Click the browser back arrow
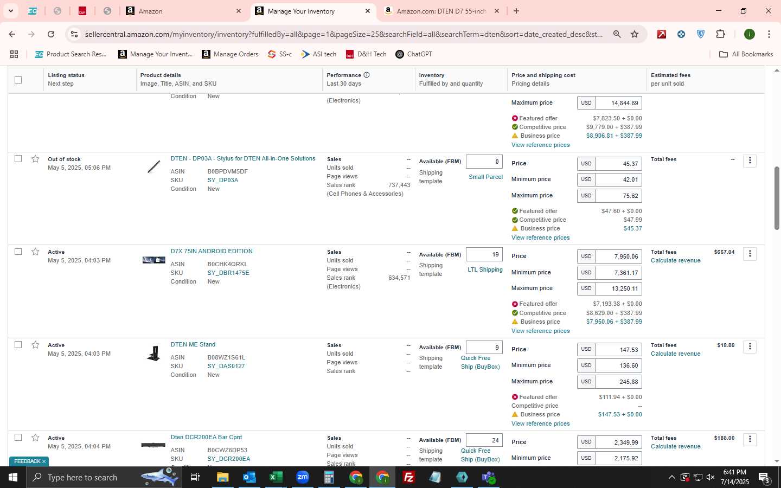The height and width of the screenshot is (488, 781). [x=12, y=34]
